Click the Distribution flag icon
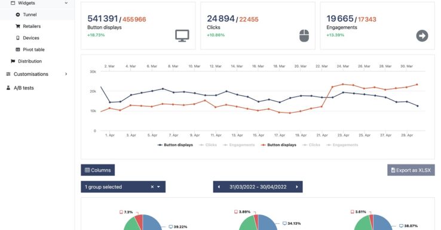This screenshot has height=230, width=441. click(13, 61)
